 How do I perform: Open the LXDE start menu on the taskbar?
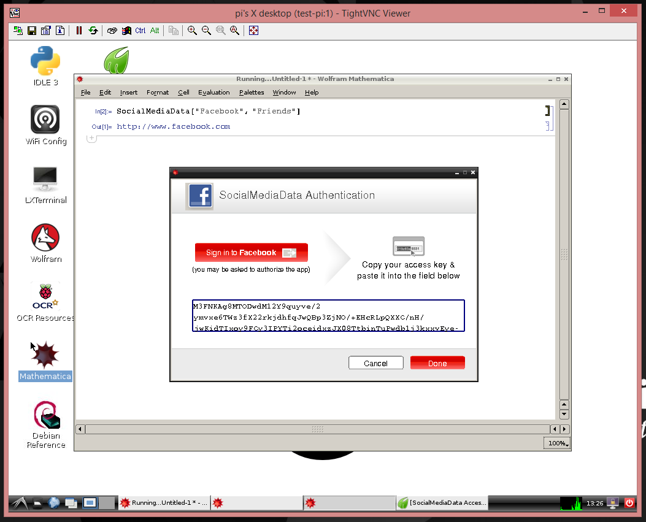(20, 502)
